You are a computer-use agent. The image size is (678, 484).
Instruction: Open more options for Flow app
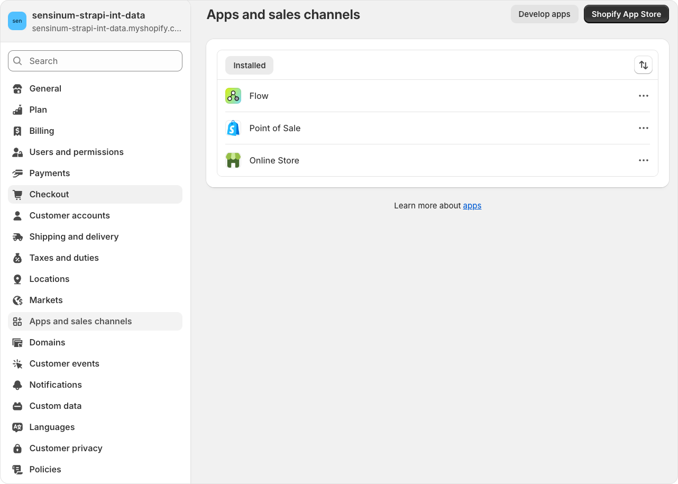(x=643, y=96)
